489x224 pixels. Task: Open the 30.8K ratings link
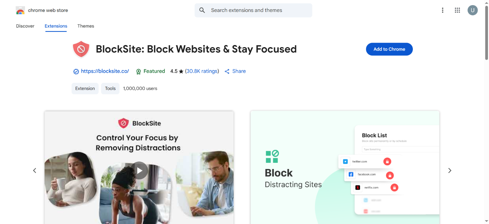202,71
